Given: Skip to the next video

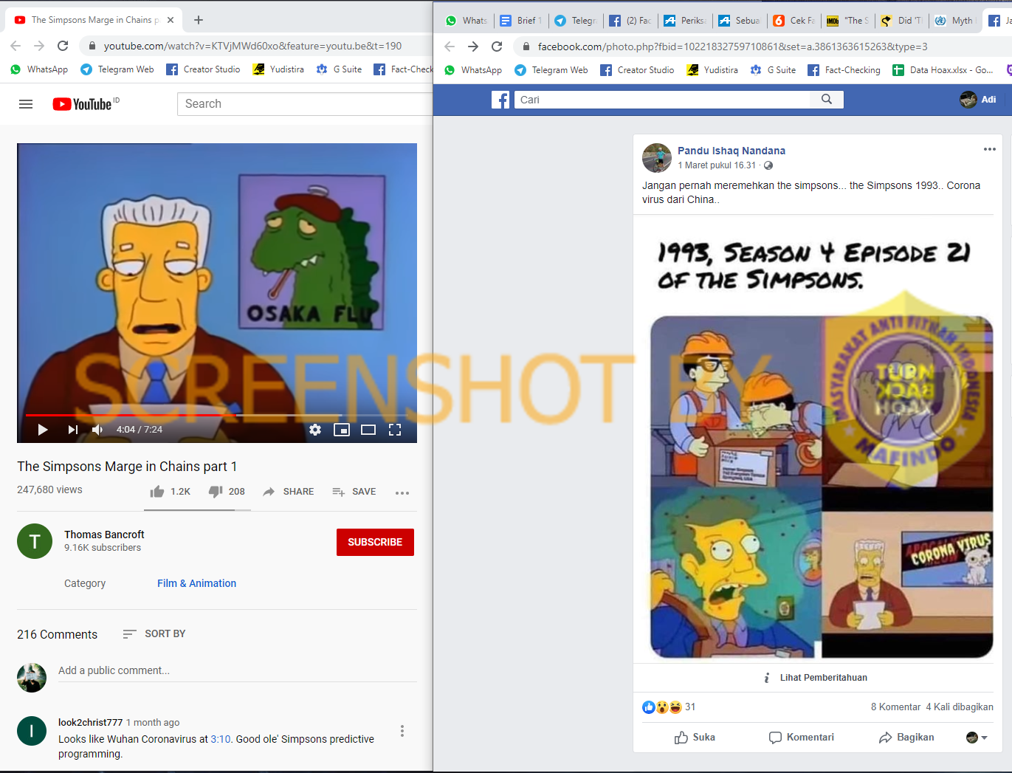Looking at the screenshot, I should (x=72, y=430).
